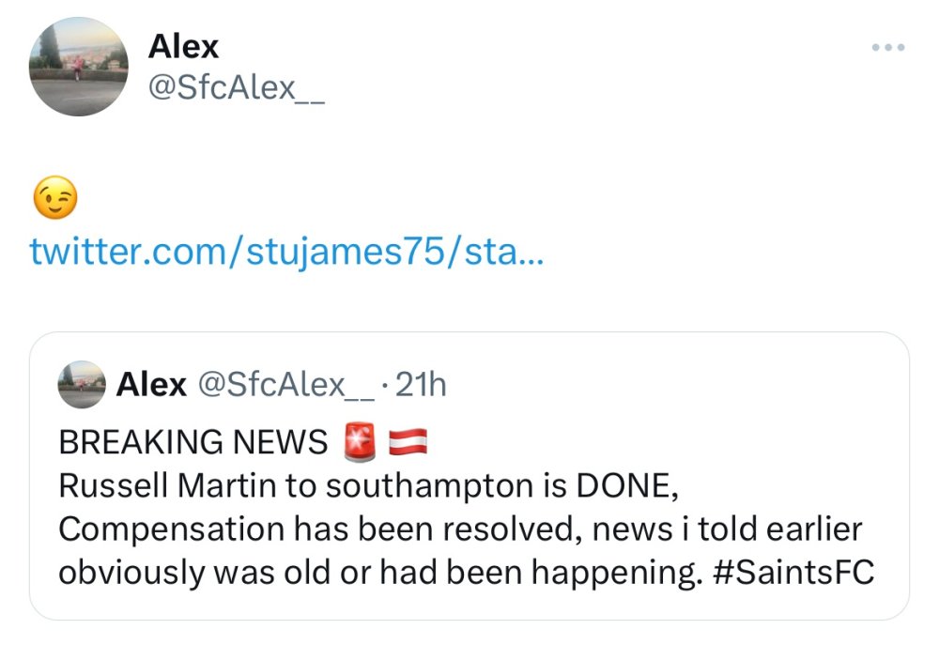This screenshot has height=660, width=939.
Task: Click the 21h timestamp
Action: 422,384
